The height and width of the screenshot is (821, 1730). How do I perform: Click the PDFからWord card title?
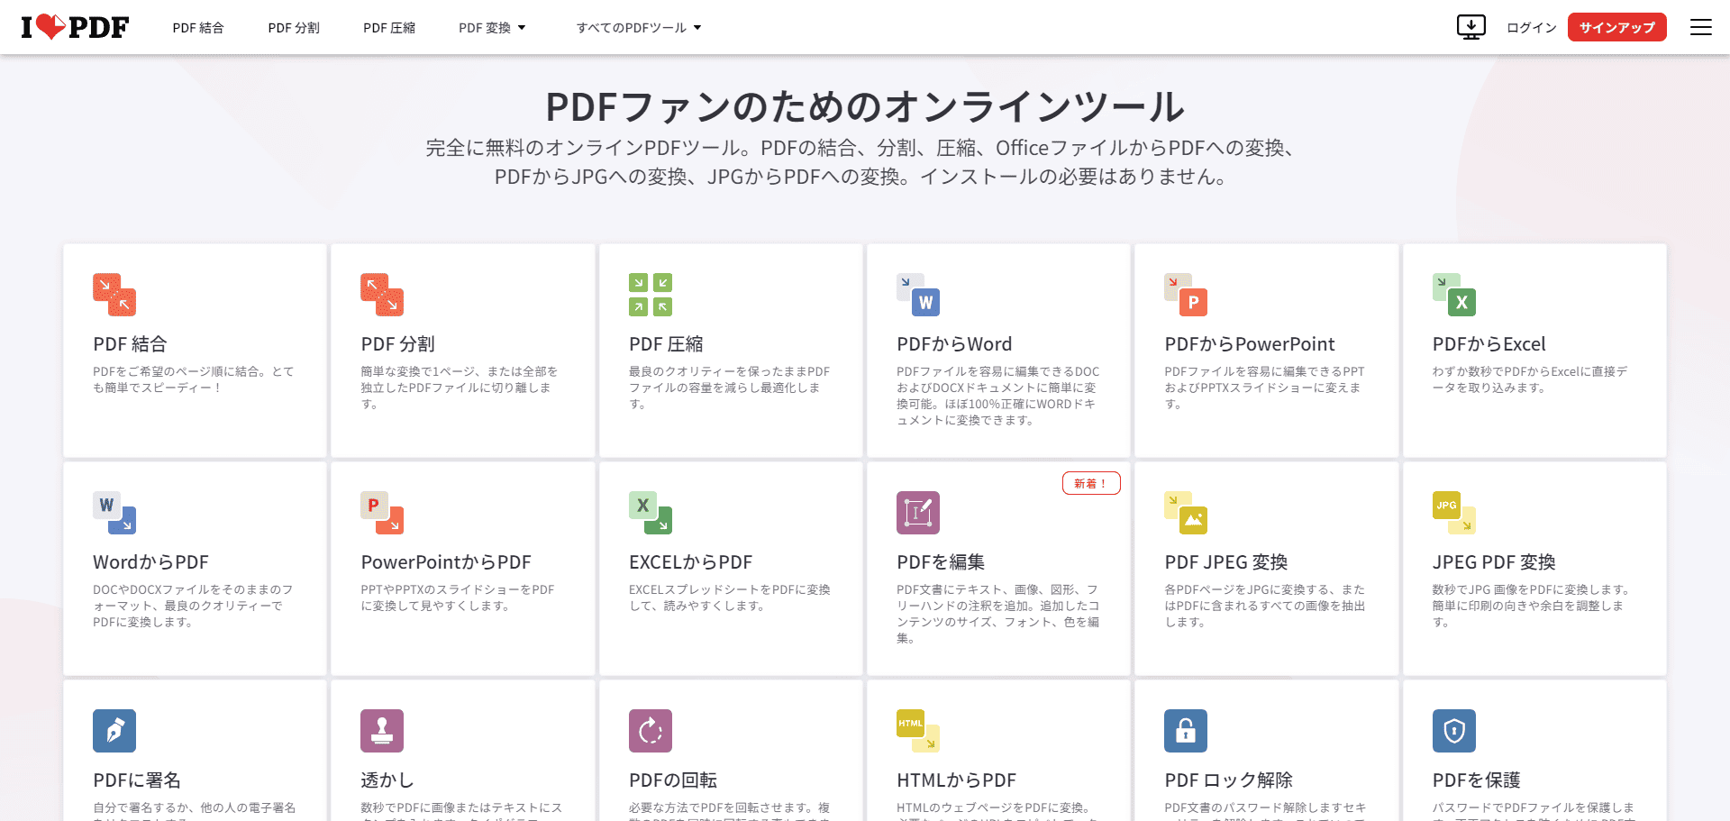pyautogui.click(x=954, y=344)
